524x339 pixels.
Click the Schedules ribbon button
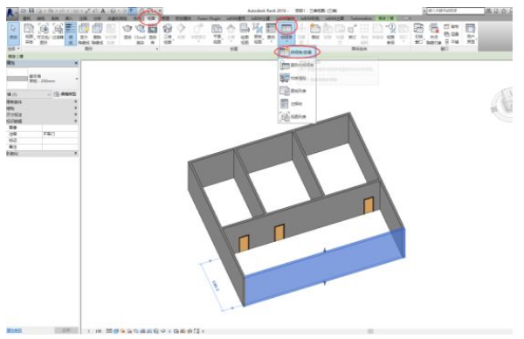pos(286,32)
